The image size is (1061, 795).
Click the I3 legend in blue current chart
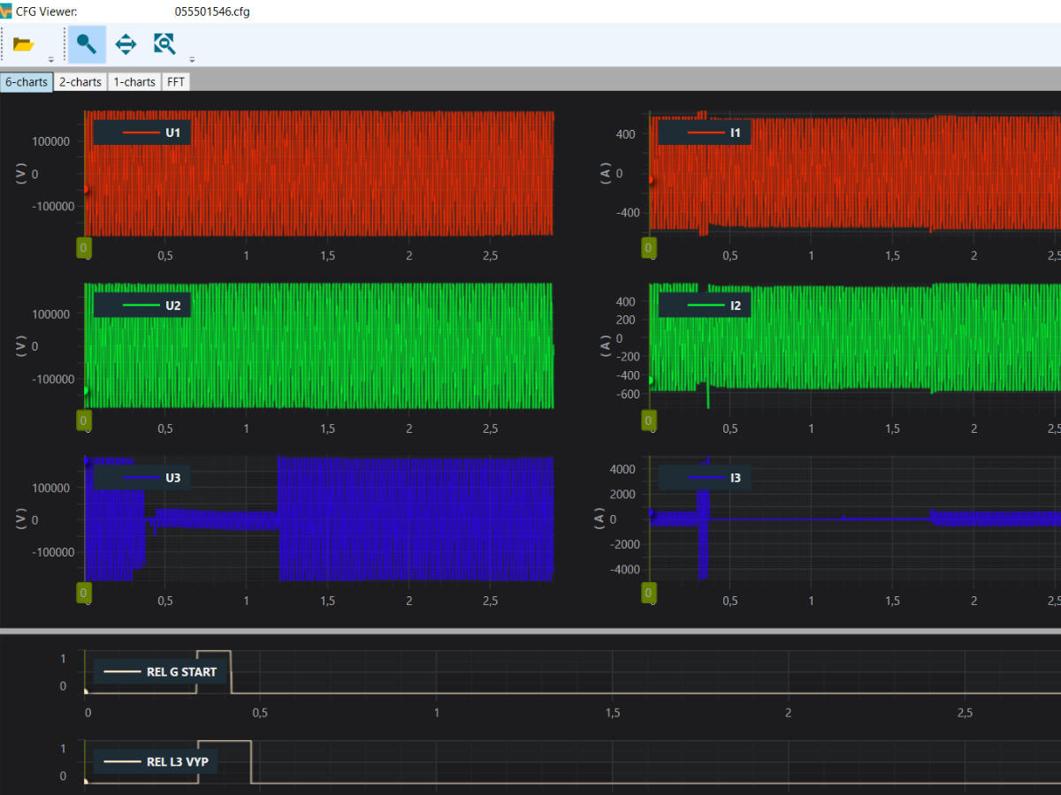tap(705, 477)
